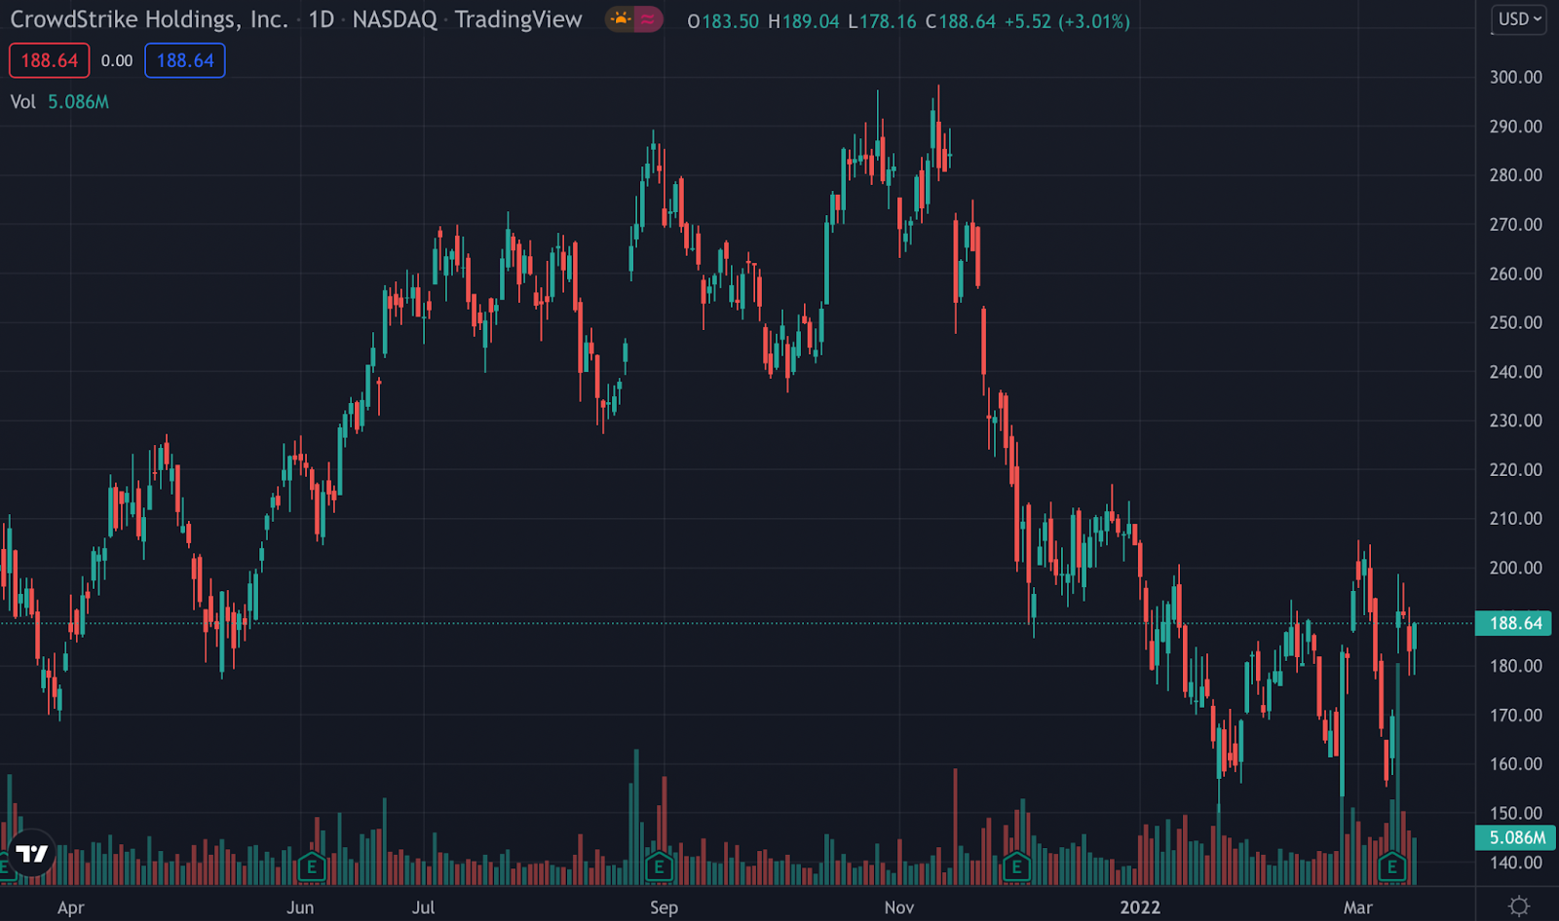1559x921 pixels.
Task: Click the earnings E marker before 2022
Action: tap(1016, 866)
